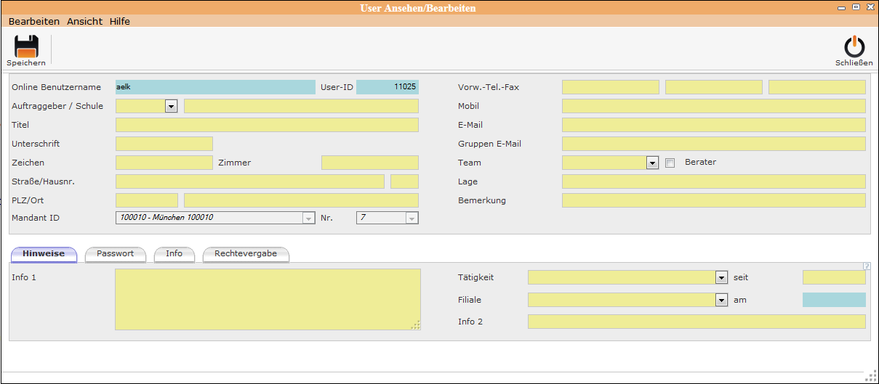The image size is (879, 384).
Task: Focus the Info 2 input field
Action: pyautogui.click(x=697, y=322)
